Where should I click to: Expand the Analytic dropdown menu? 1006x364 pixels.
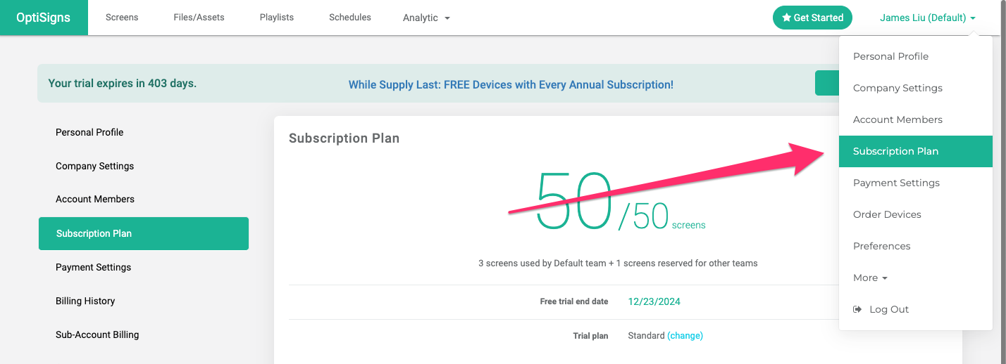(426, 18)
